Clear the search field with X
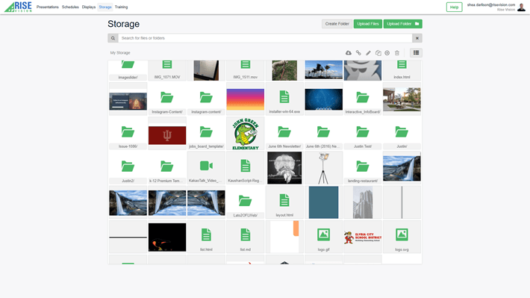 [x=417, y=38]
